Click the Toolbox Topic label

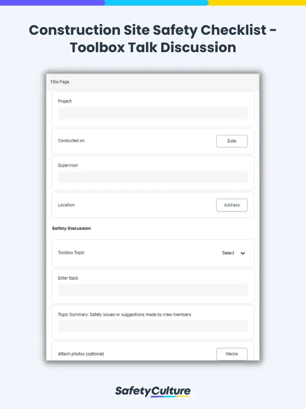tap(71, 253)
